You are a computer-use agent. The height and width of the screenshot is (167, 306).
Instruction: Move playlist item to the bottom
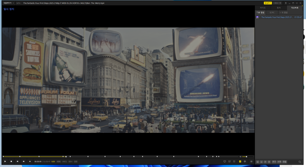coord(269,162)
